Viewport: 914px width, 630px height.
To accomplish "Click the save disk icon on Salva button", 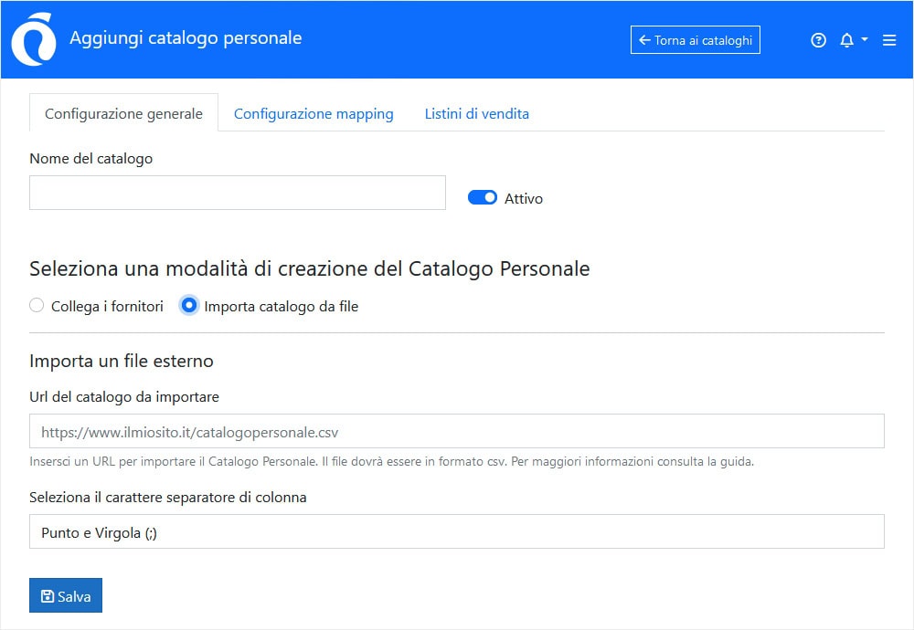I will [x=46, y=595].
